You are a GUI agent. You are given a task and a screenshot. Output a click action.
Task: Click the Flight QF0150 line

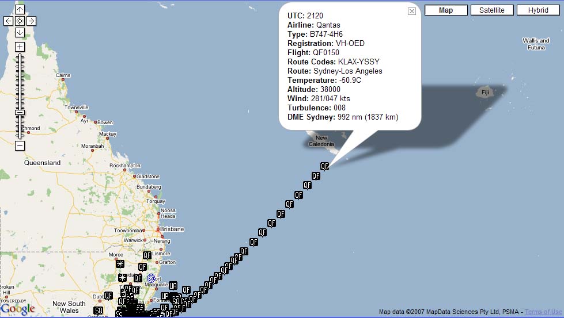coord(313,53)
